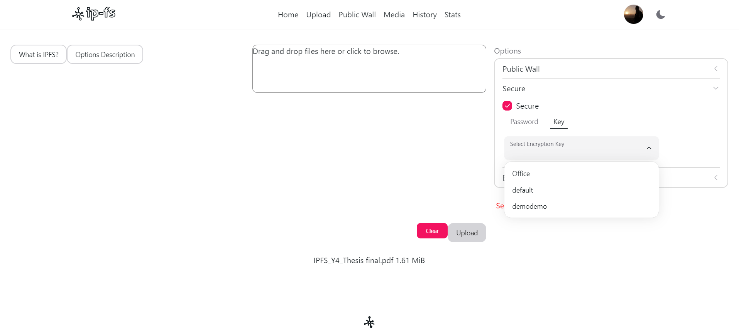Open the user profile avatar
Screen dimensions: 739x332
pyautogui.click(x=633, y=15)
